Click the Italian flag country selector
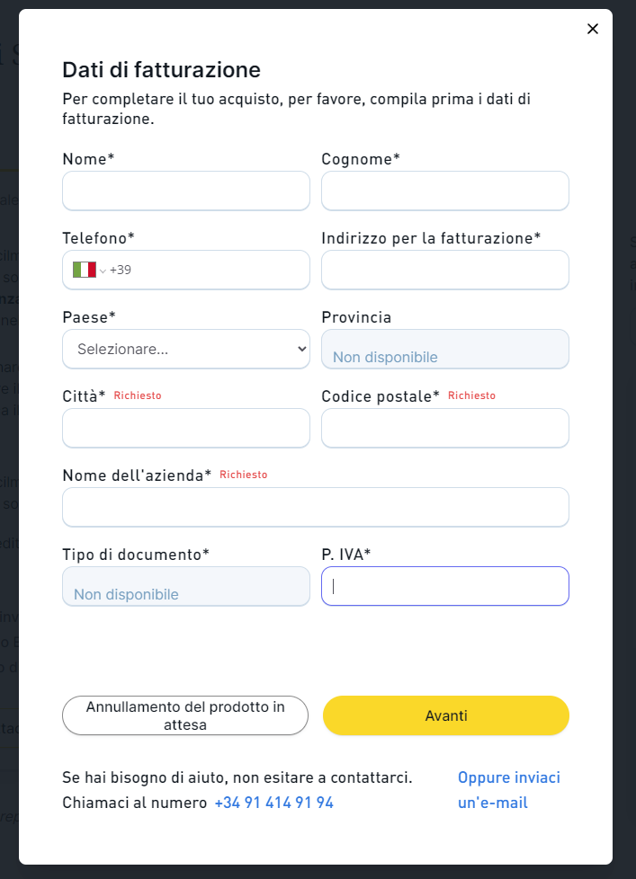This screenshot has width=636, height=879. click(85, 270)
